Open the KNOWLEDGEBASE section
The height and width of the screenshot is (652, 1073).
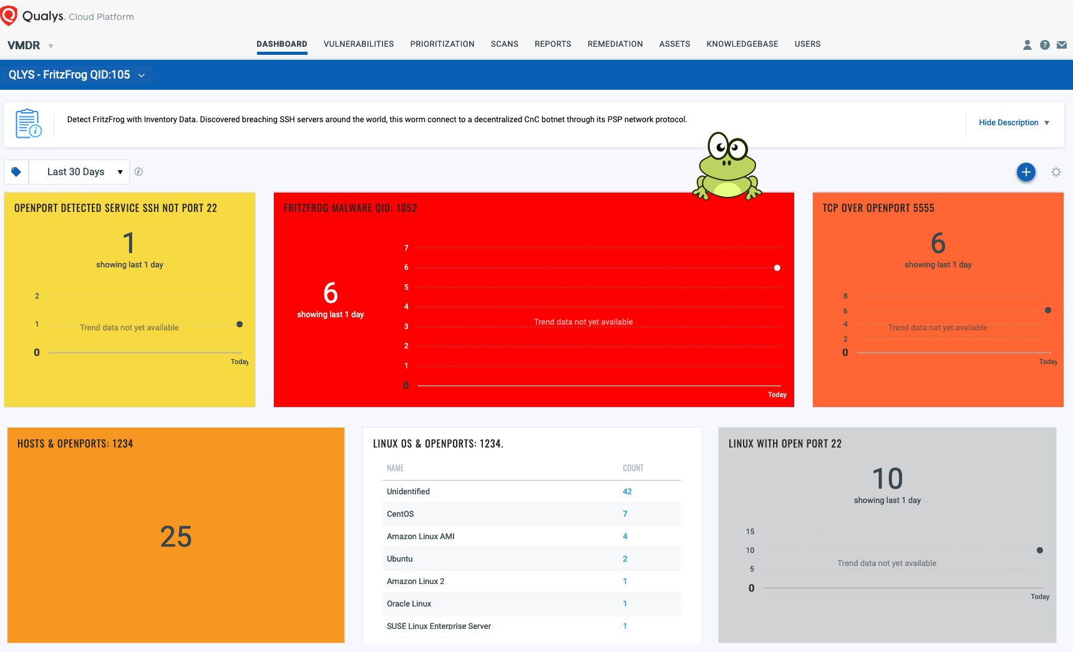click(x=742, y=44)
